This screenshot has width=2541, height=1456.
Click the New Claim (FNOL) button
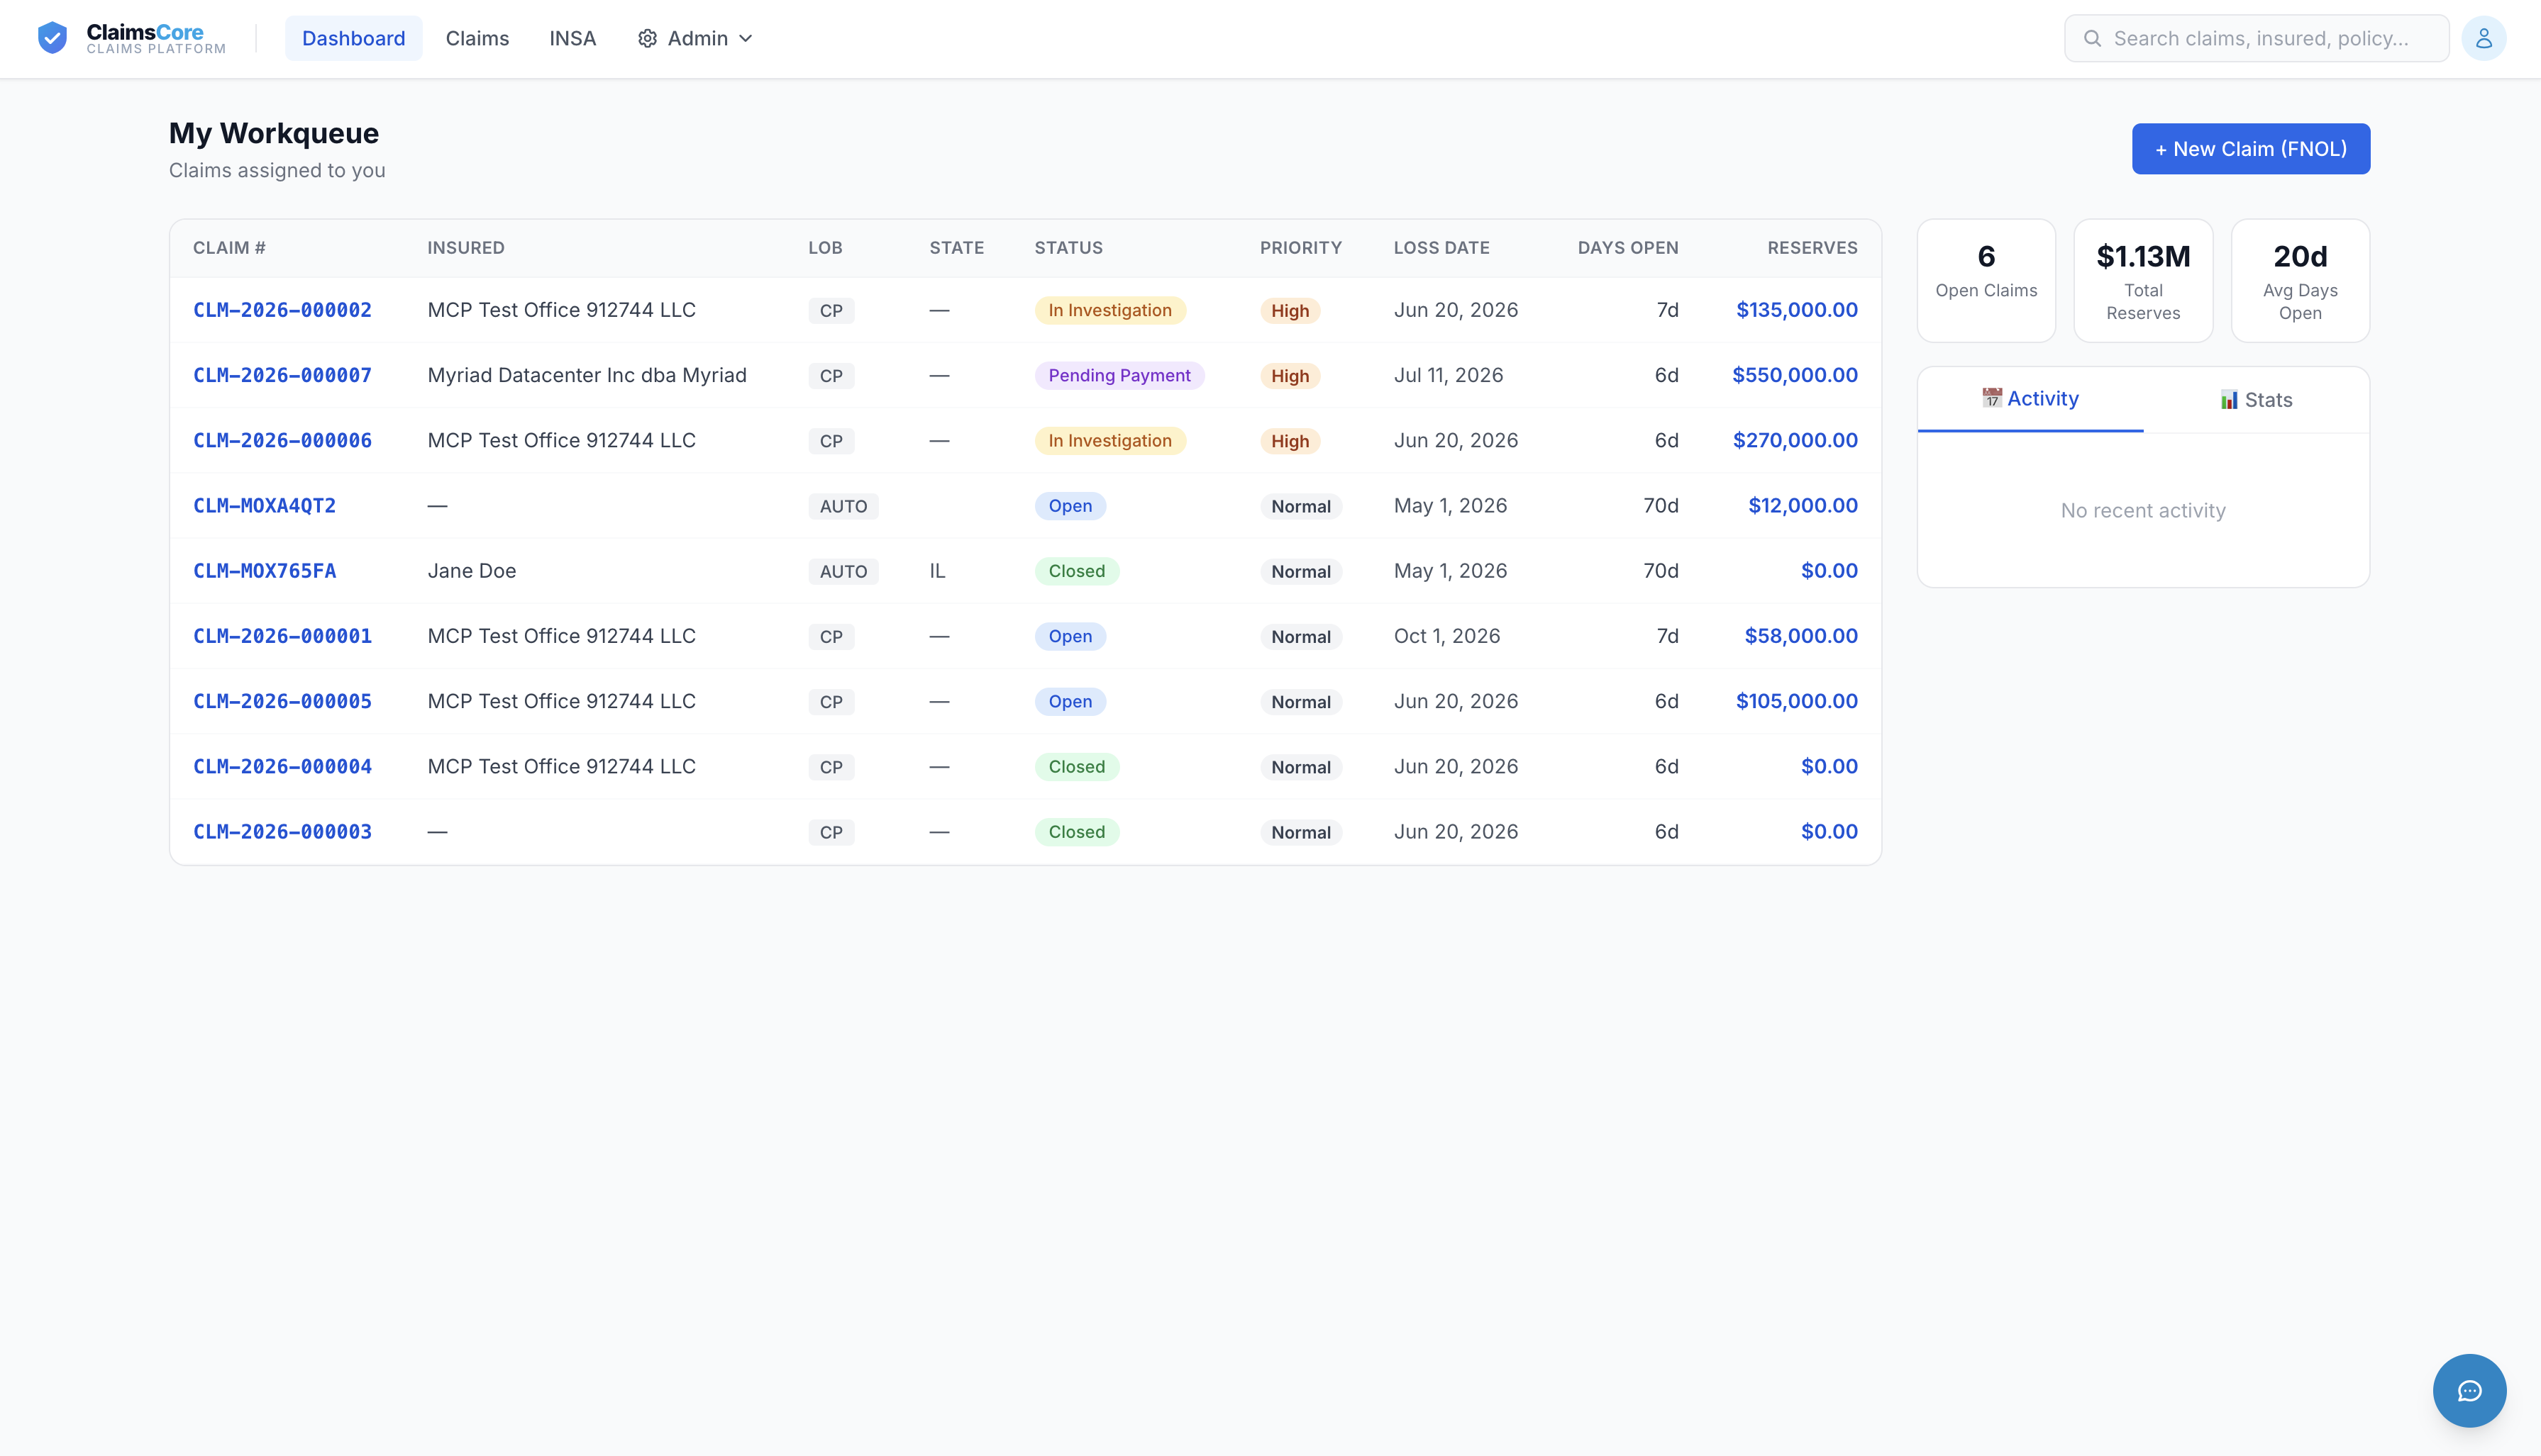2251,149
